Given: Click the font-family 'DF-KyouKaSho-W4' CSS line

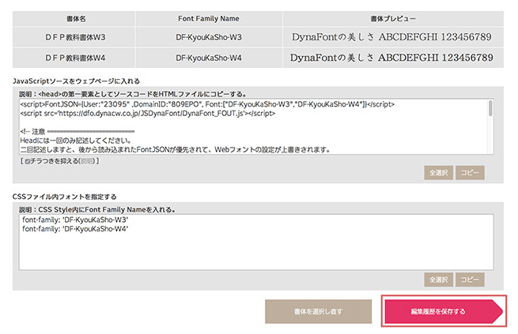Looking at the screenshot, I should [x=75, y=229].
